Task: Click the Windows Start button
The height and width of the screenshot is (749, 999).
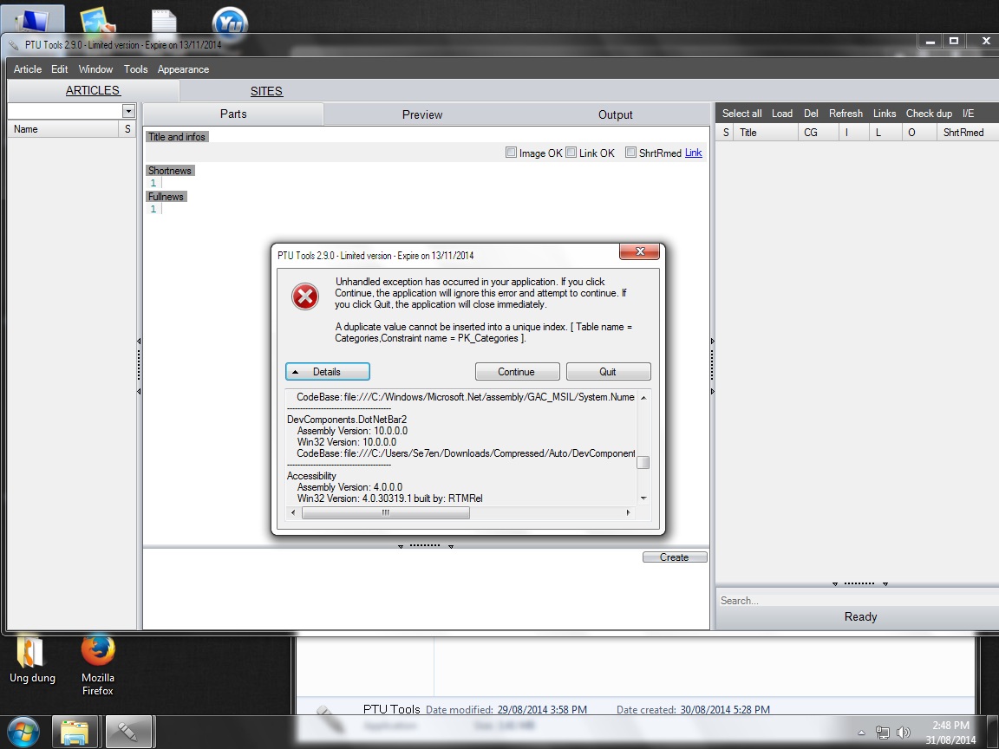Action: [x=23, y=733]
